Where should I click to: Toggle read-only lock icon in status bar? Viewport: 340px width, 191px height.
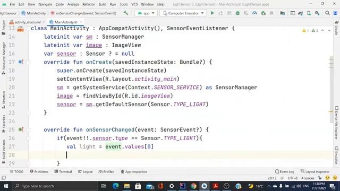point(320,178)
